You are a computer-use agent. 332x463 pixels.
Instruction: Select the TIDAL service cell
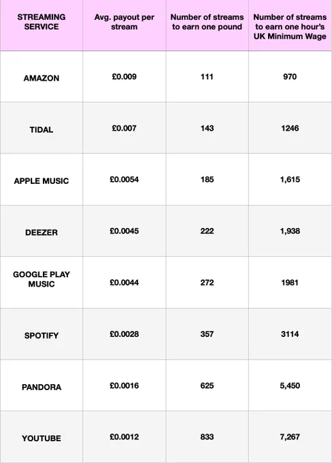tap(41, 129)
